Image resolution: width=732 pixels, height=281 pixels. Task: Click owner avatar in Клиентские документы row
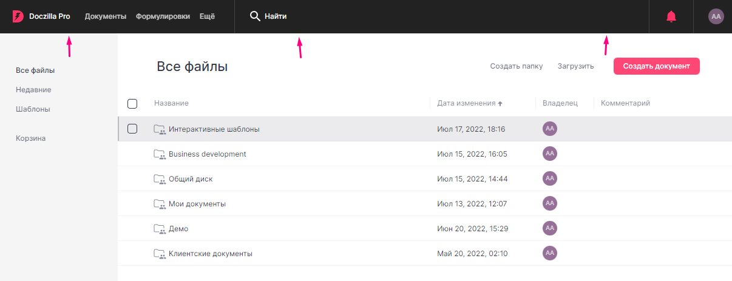[x=550, y=253]
